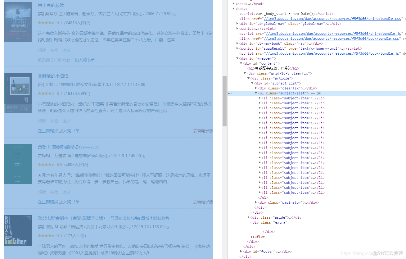Open the shire/bundle.css href link
Viewport: 406px width, 259px height.
[x=332, y=19]
